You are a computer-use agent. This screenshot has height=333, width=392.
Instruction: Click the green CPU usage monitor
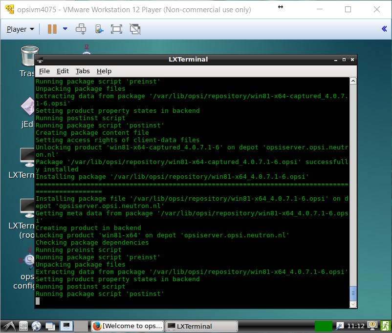[323, 326]
